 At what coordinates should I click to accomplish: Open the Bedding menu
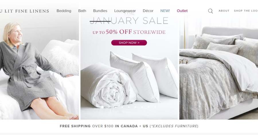(x=64, y=11)
